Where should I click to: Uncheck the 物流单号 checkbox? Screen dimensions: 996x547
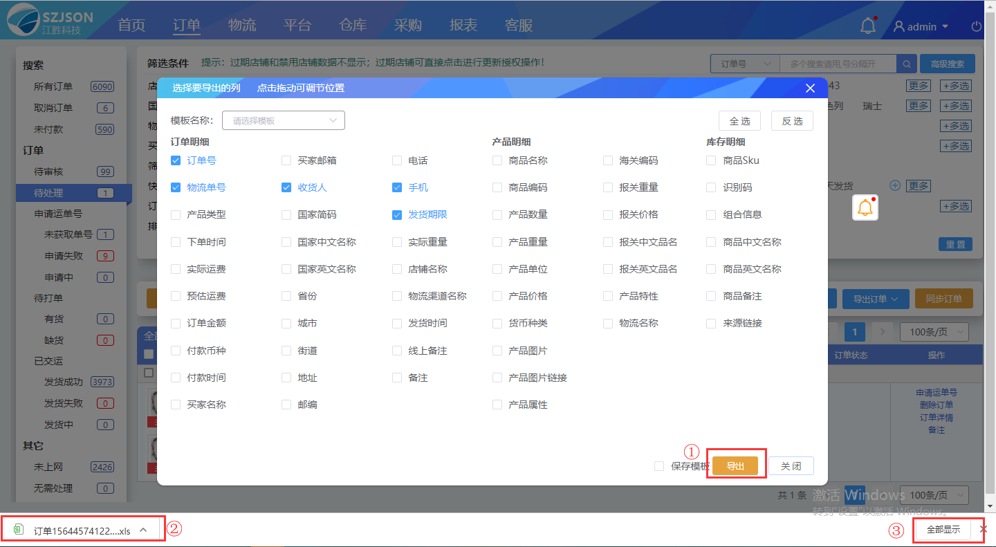click(x=176, y=187)
